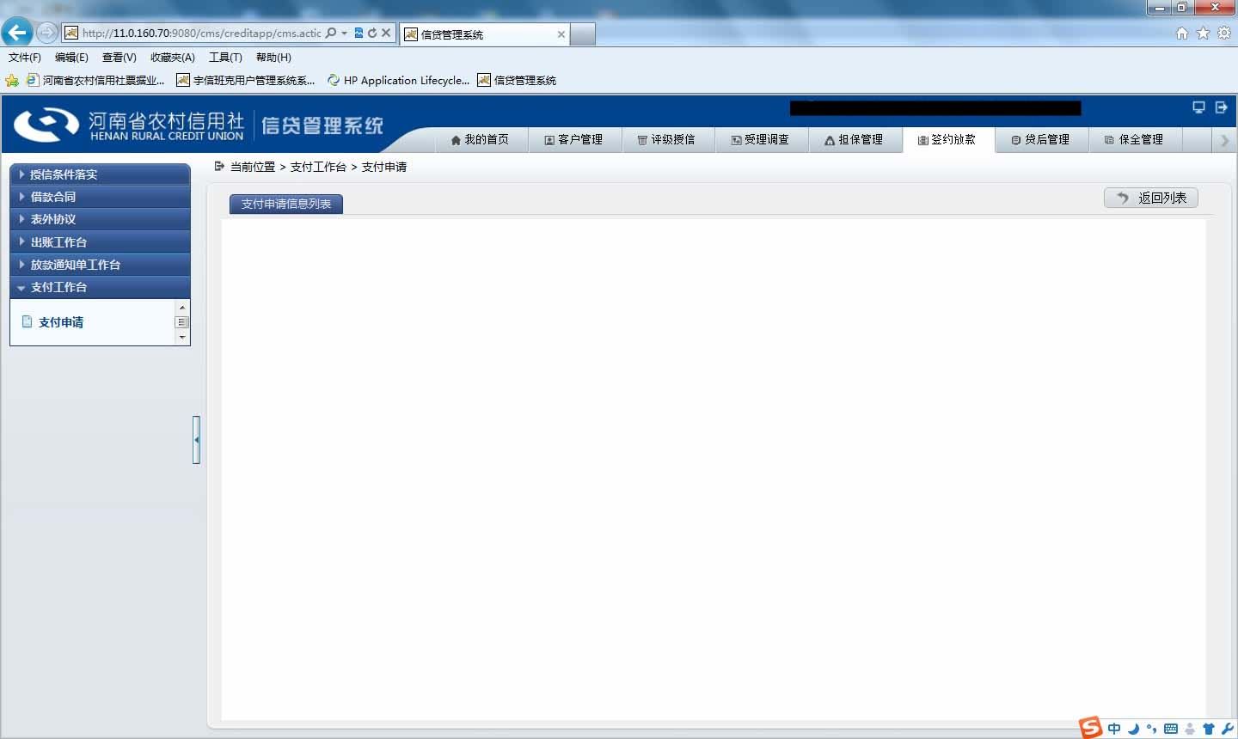Click the sidebar scrollbar up arrow

click(182, 307)
